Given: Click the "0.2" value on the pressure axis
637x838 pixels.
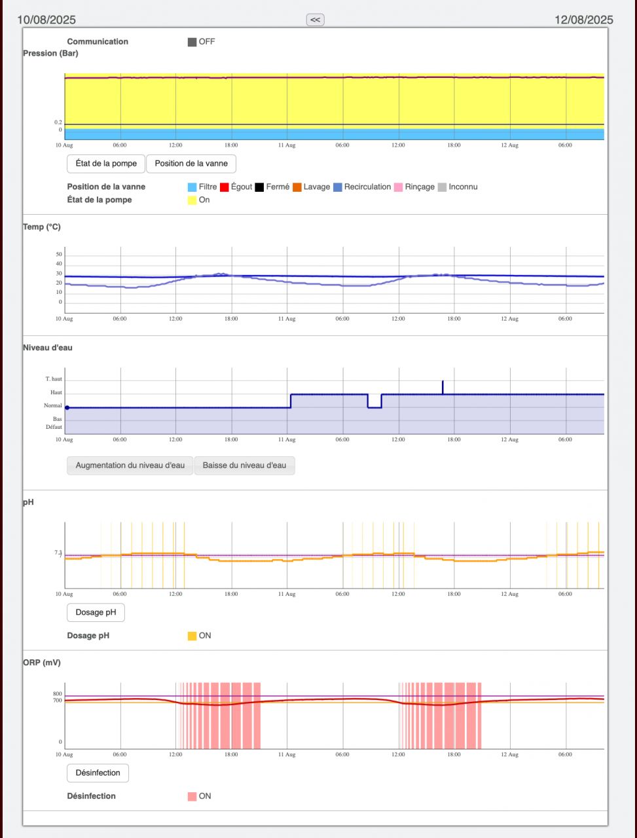Looking at the screenshot, I should coord(58,122).
